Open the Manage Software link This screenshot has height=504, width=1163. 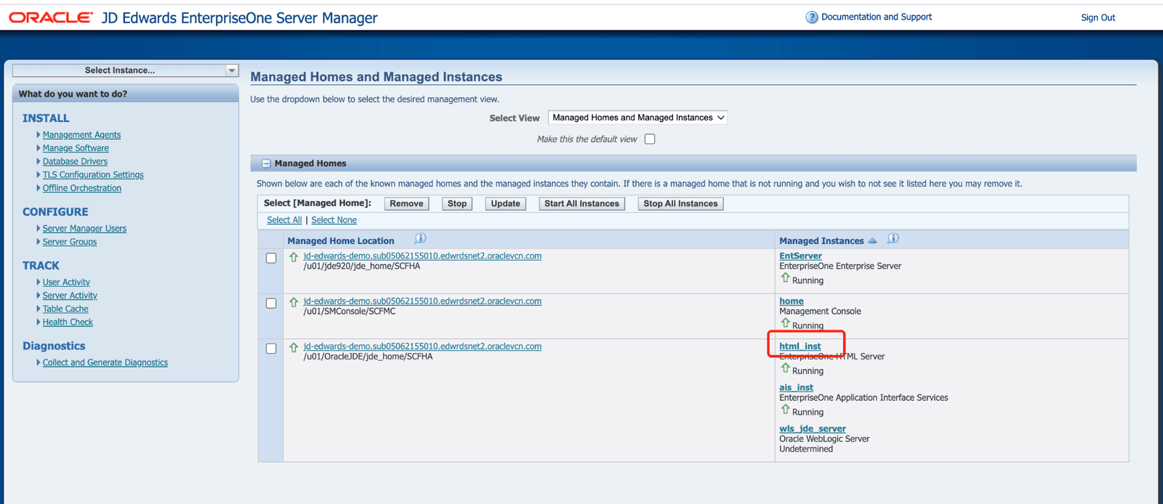pos(76,148)
